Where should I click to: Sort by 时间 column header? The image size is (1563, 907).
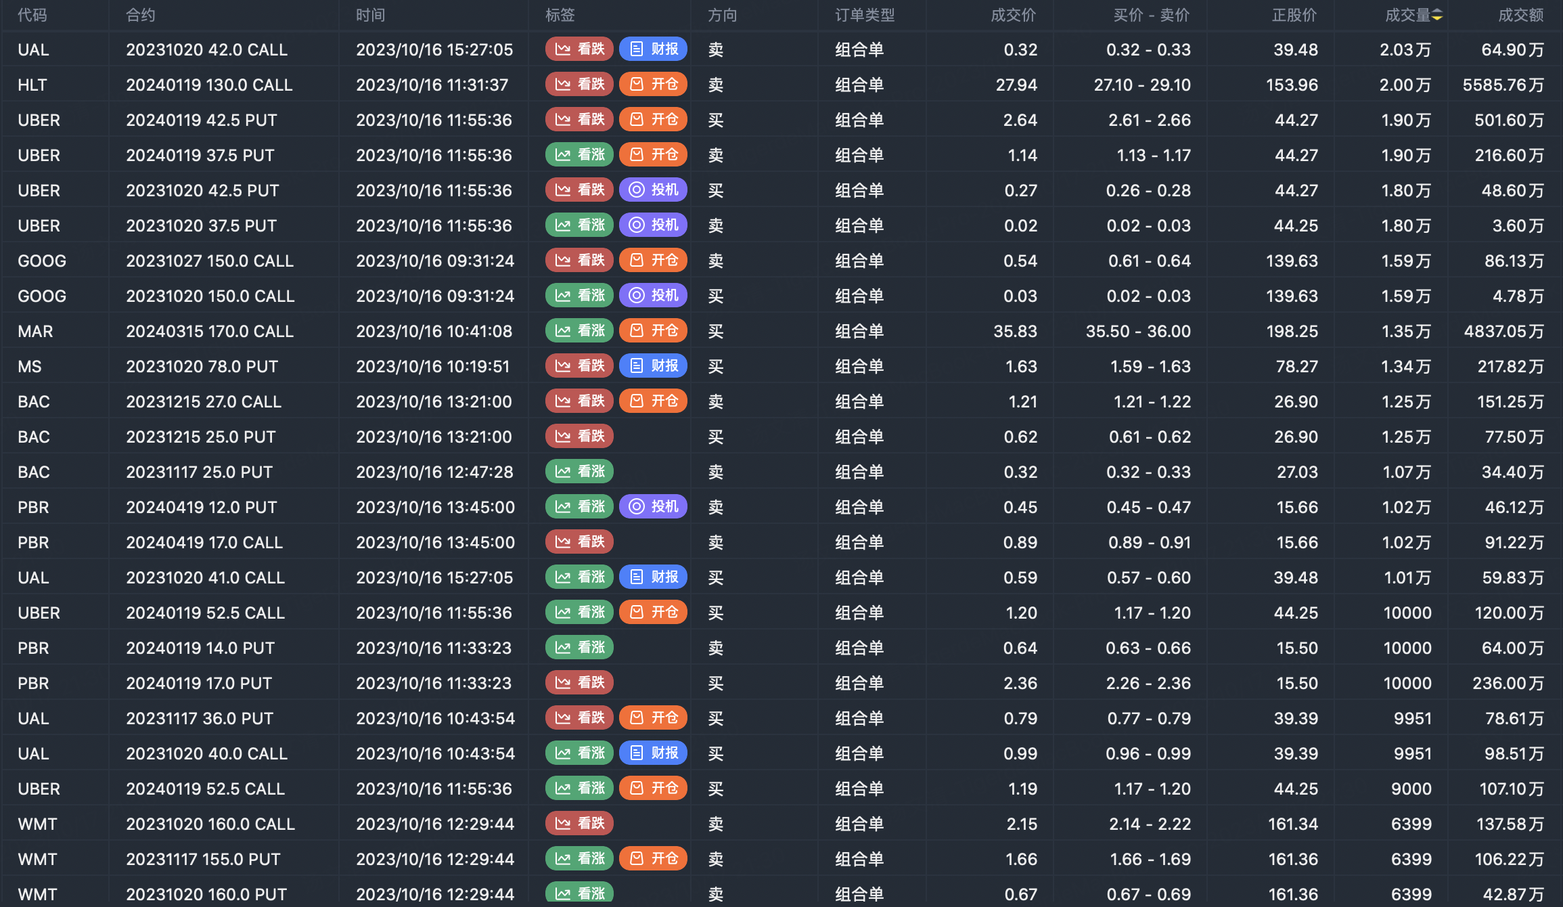[x=371, y=15]
